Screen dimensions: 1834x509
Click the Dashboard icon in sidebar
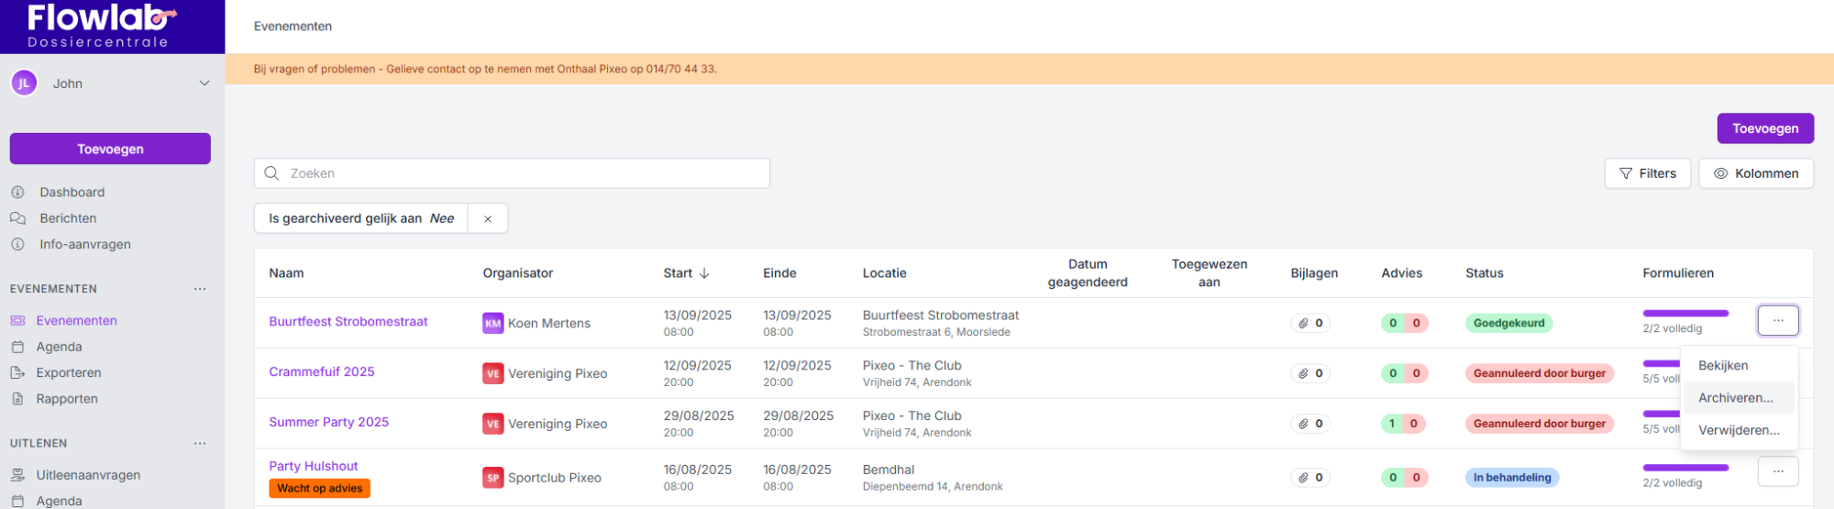point(17,193)
